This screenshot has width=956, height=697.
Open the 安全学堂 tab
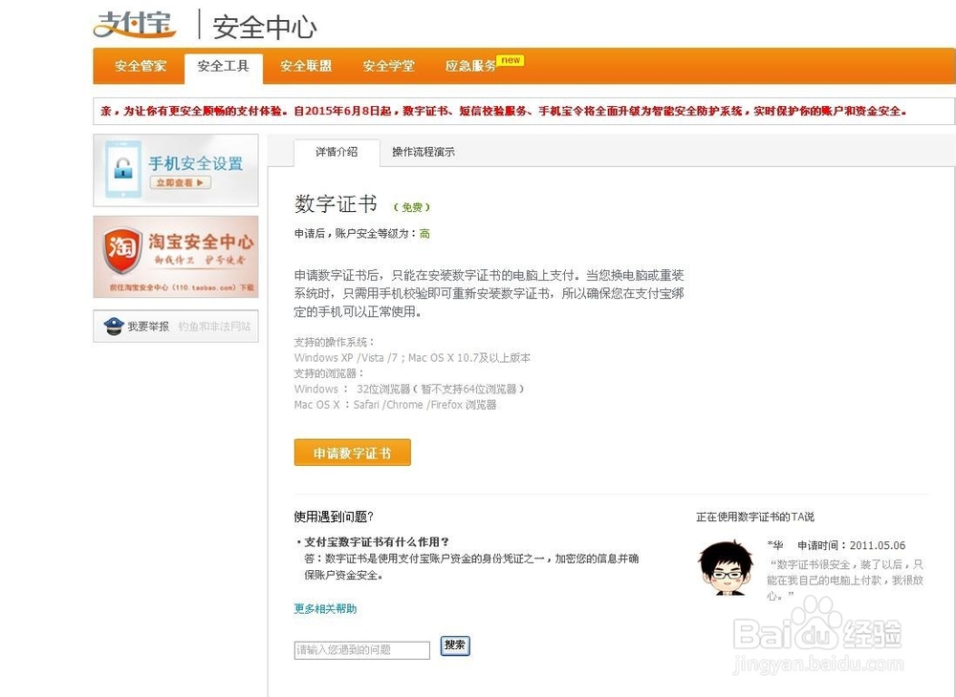387,67
